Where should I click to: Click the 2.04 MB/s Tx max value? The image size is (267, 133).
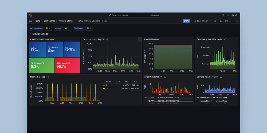(135, 88)
